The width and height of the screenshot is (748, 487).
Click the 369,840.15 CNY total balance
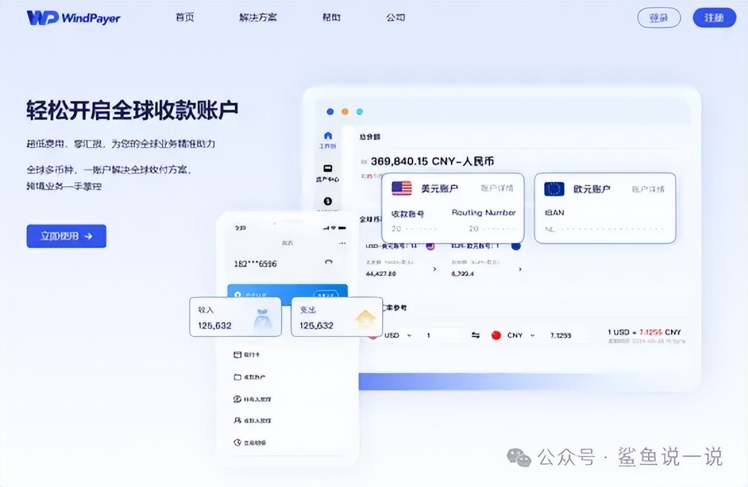432,161
